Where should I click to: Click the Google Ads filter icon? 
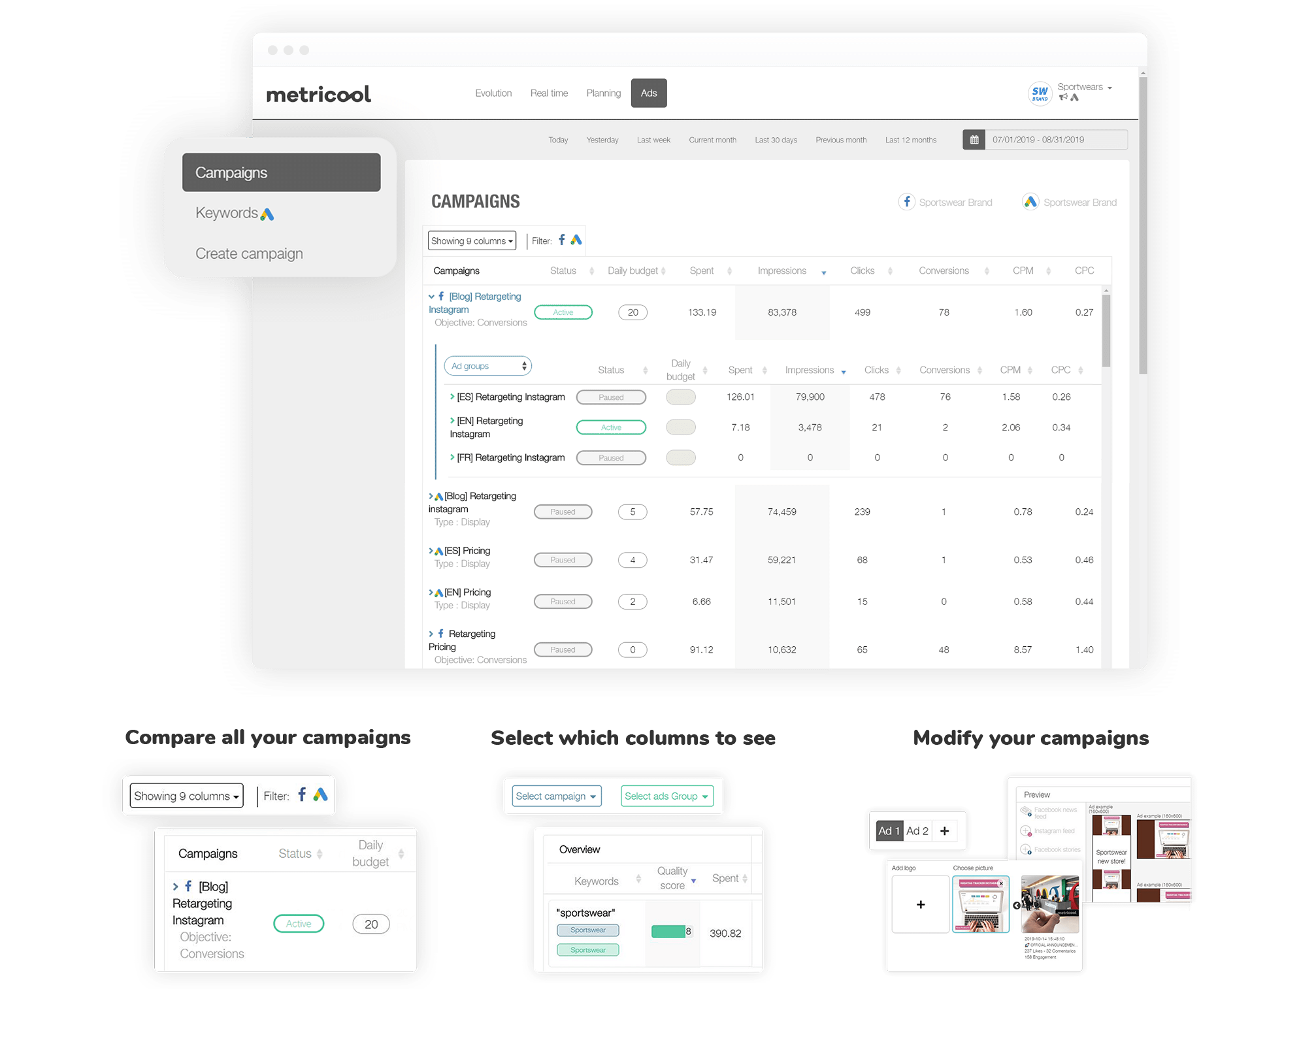[582, 240]
